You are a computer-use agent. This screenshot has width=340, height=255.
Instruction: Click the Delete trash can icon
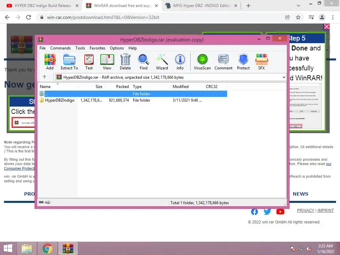coord(125,62)
